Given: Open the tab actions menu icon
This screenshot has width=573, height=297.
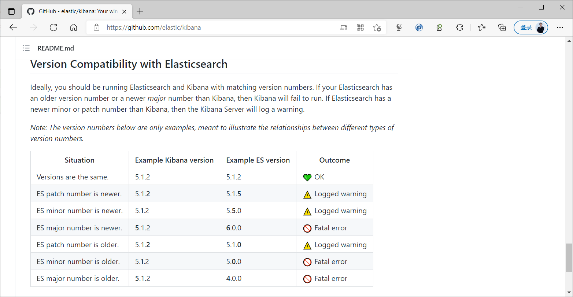Looking at the screenshot, I should click(11, 11).
